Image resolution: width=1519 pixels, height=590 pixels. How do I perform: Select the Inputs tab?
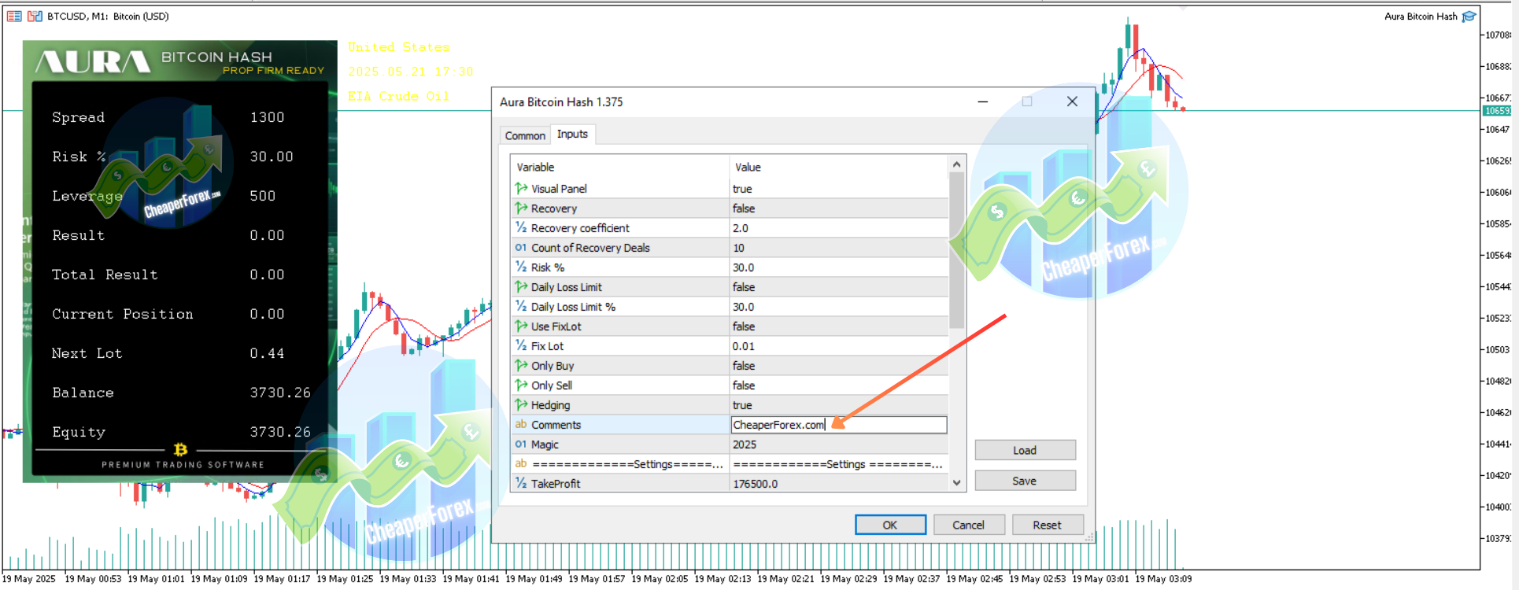point(572,135)
